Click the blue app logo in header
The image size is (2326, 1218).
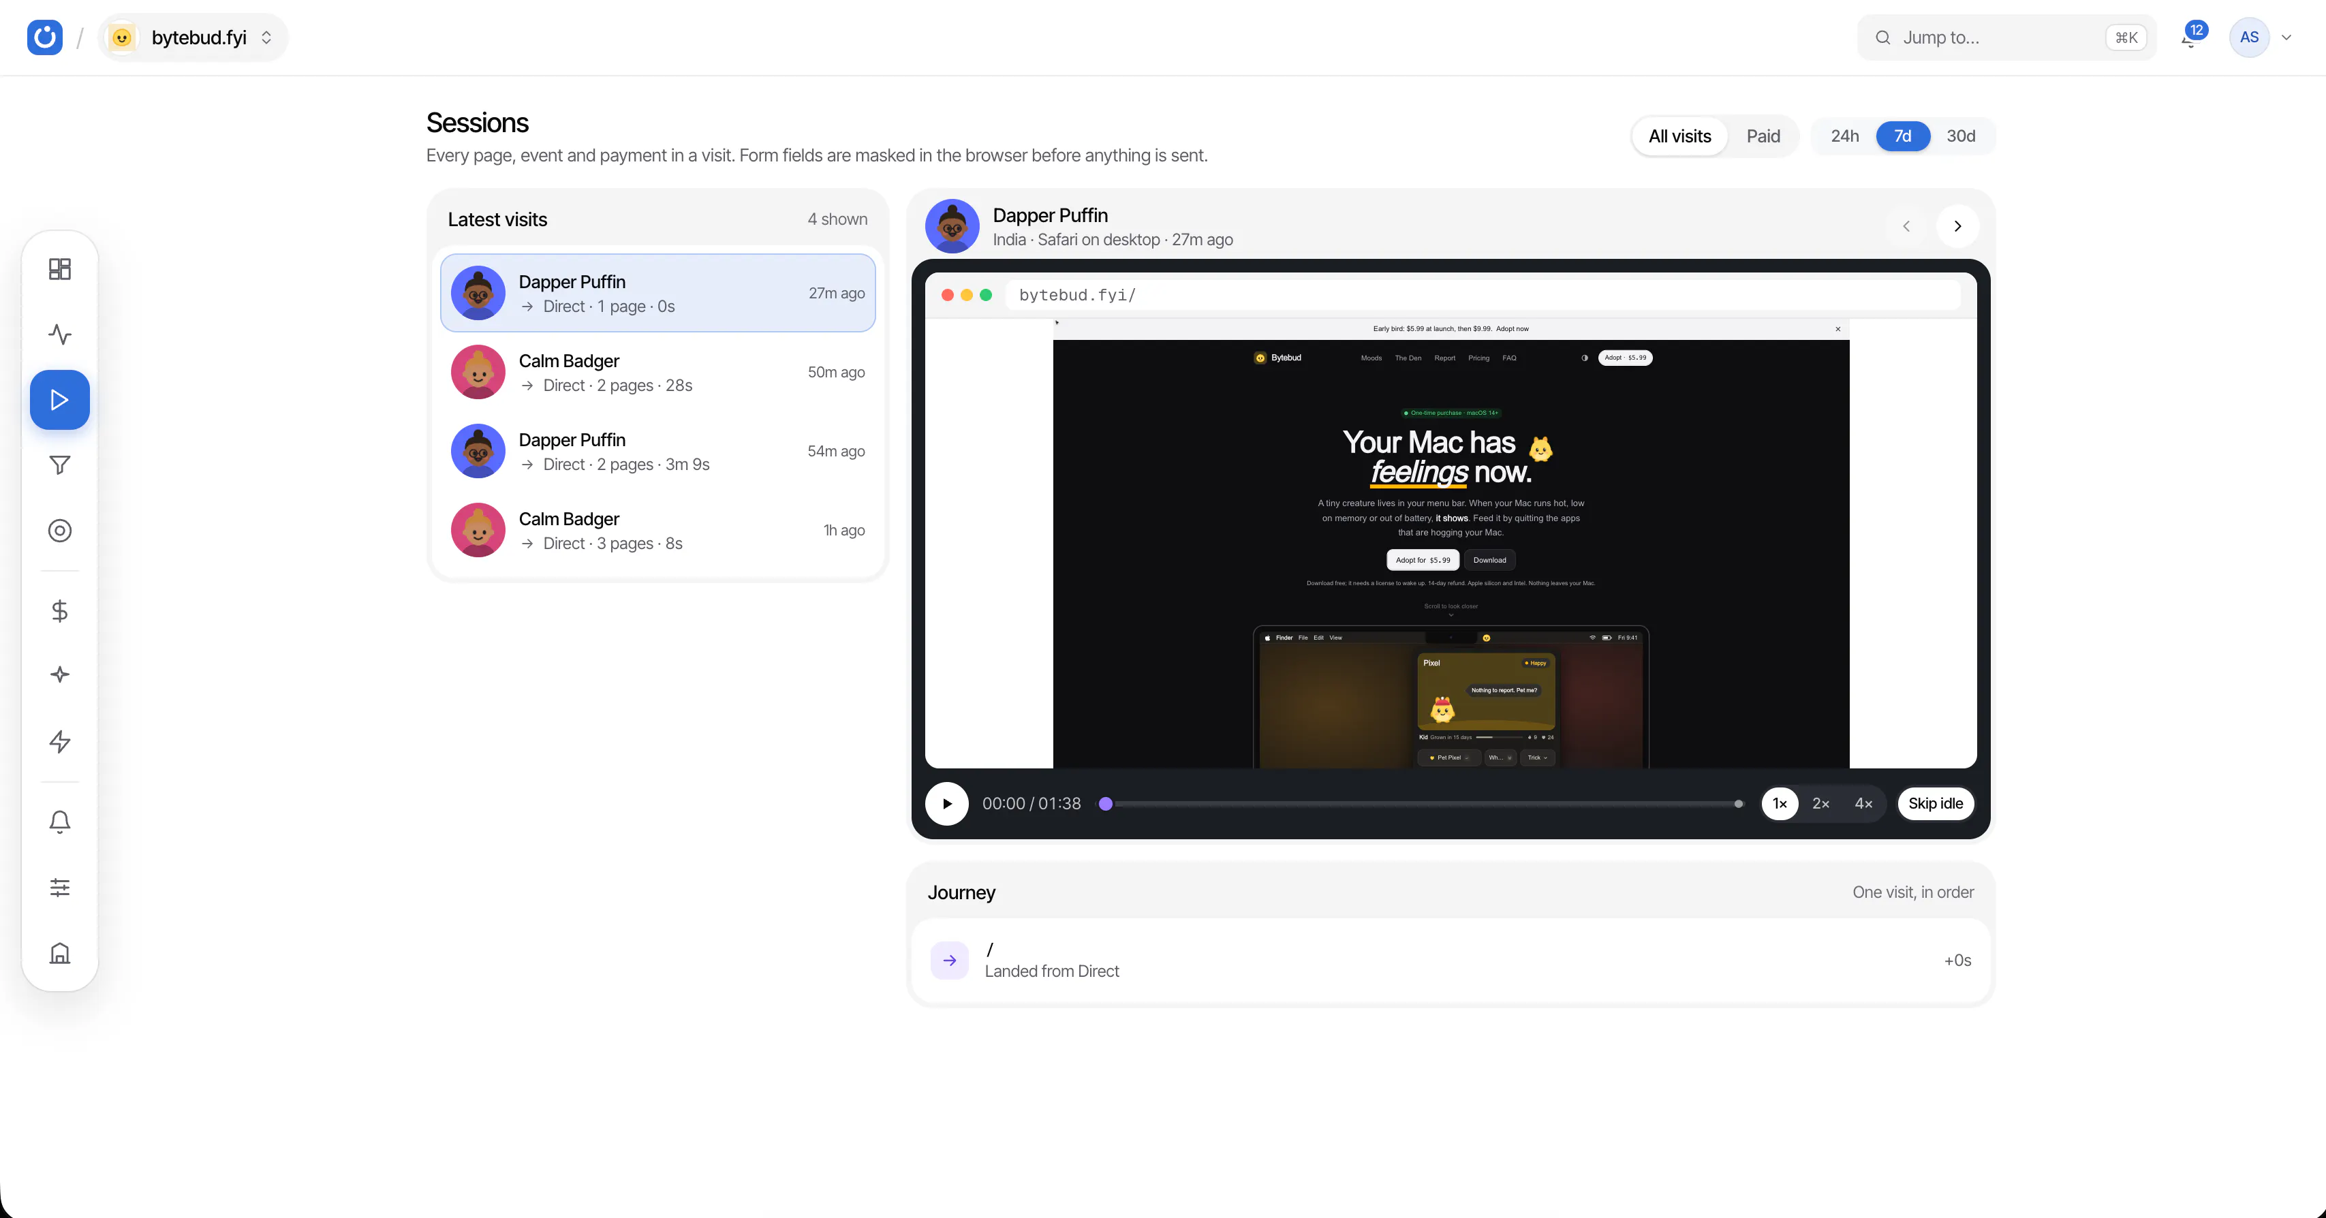pos(44,37)
